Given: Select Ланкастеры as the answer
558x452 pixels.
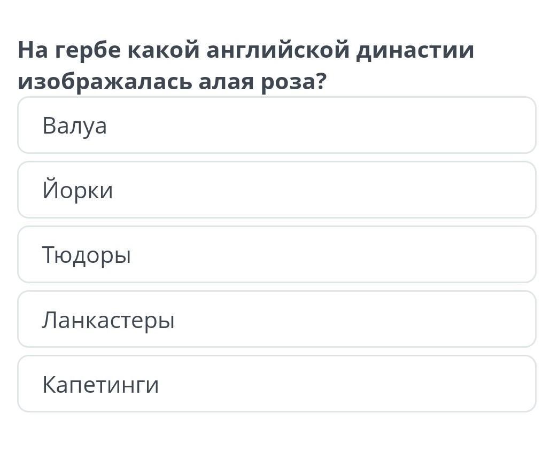Looking at the screenshot, I should click(277, 319).
